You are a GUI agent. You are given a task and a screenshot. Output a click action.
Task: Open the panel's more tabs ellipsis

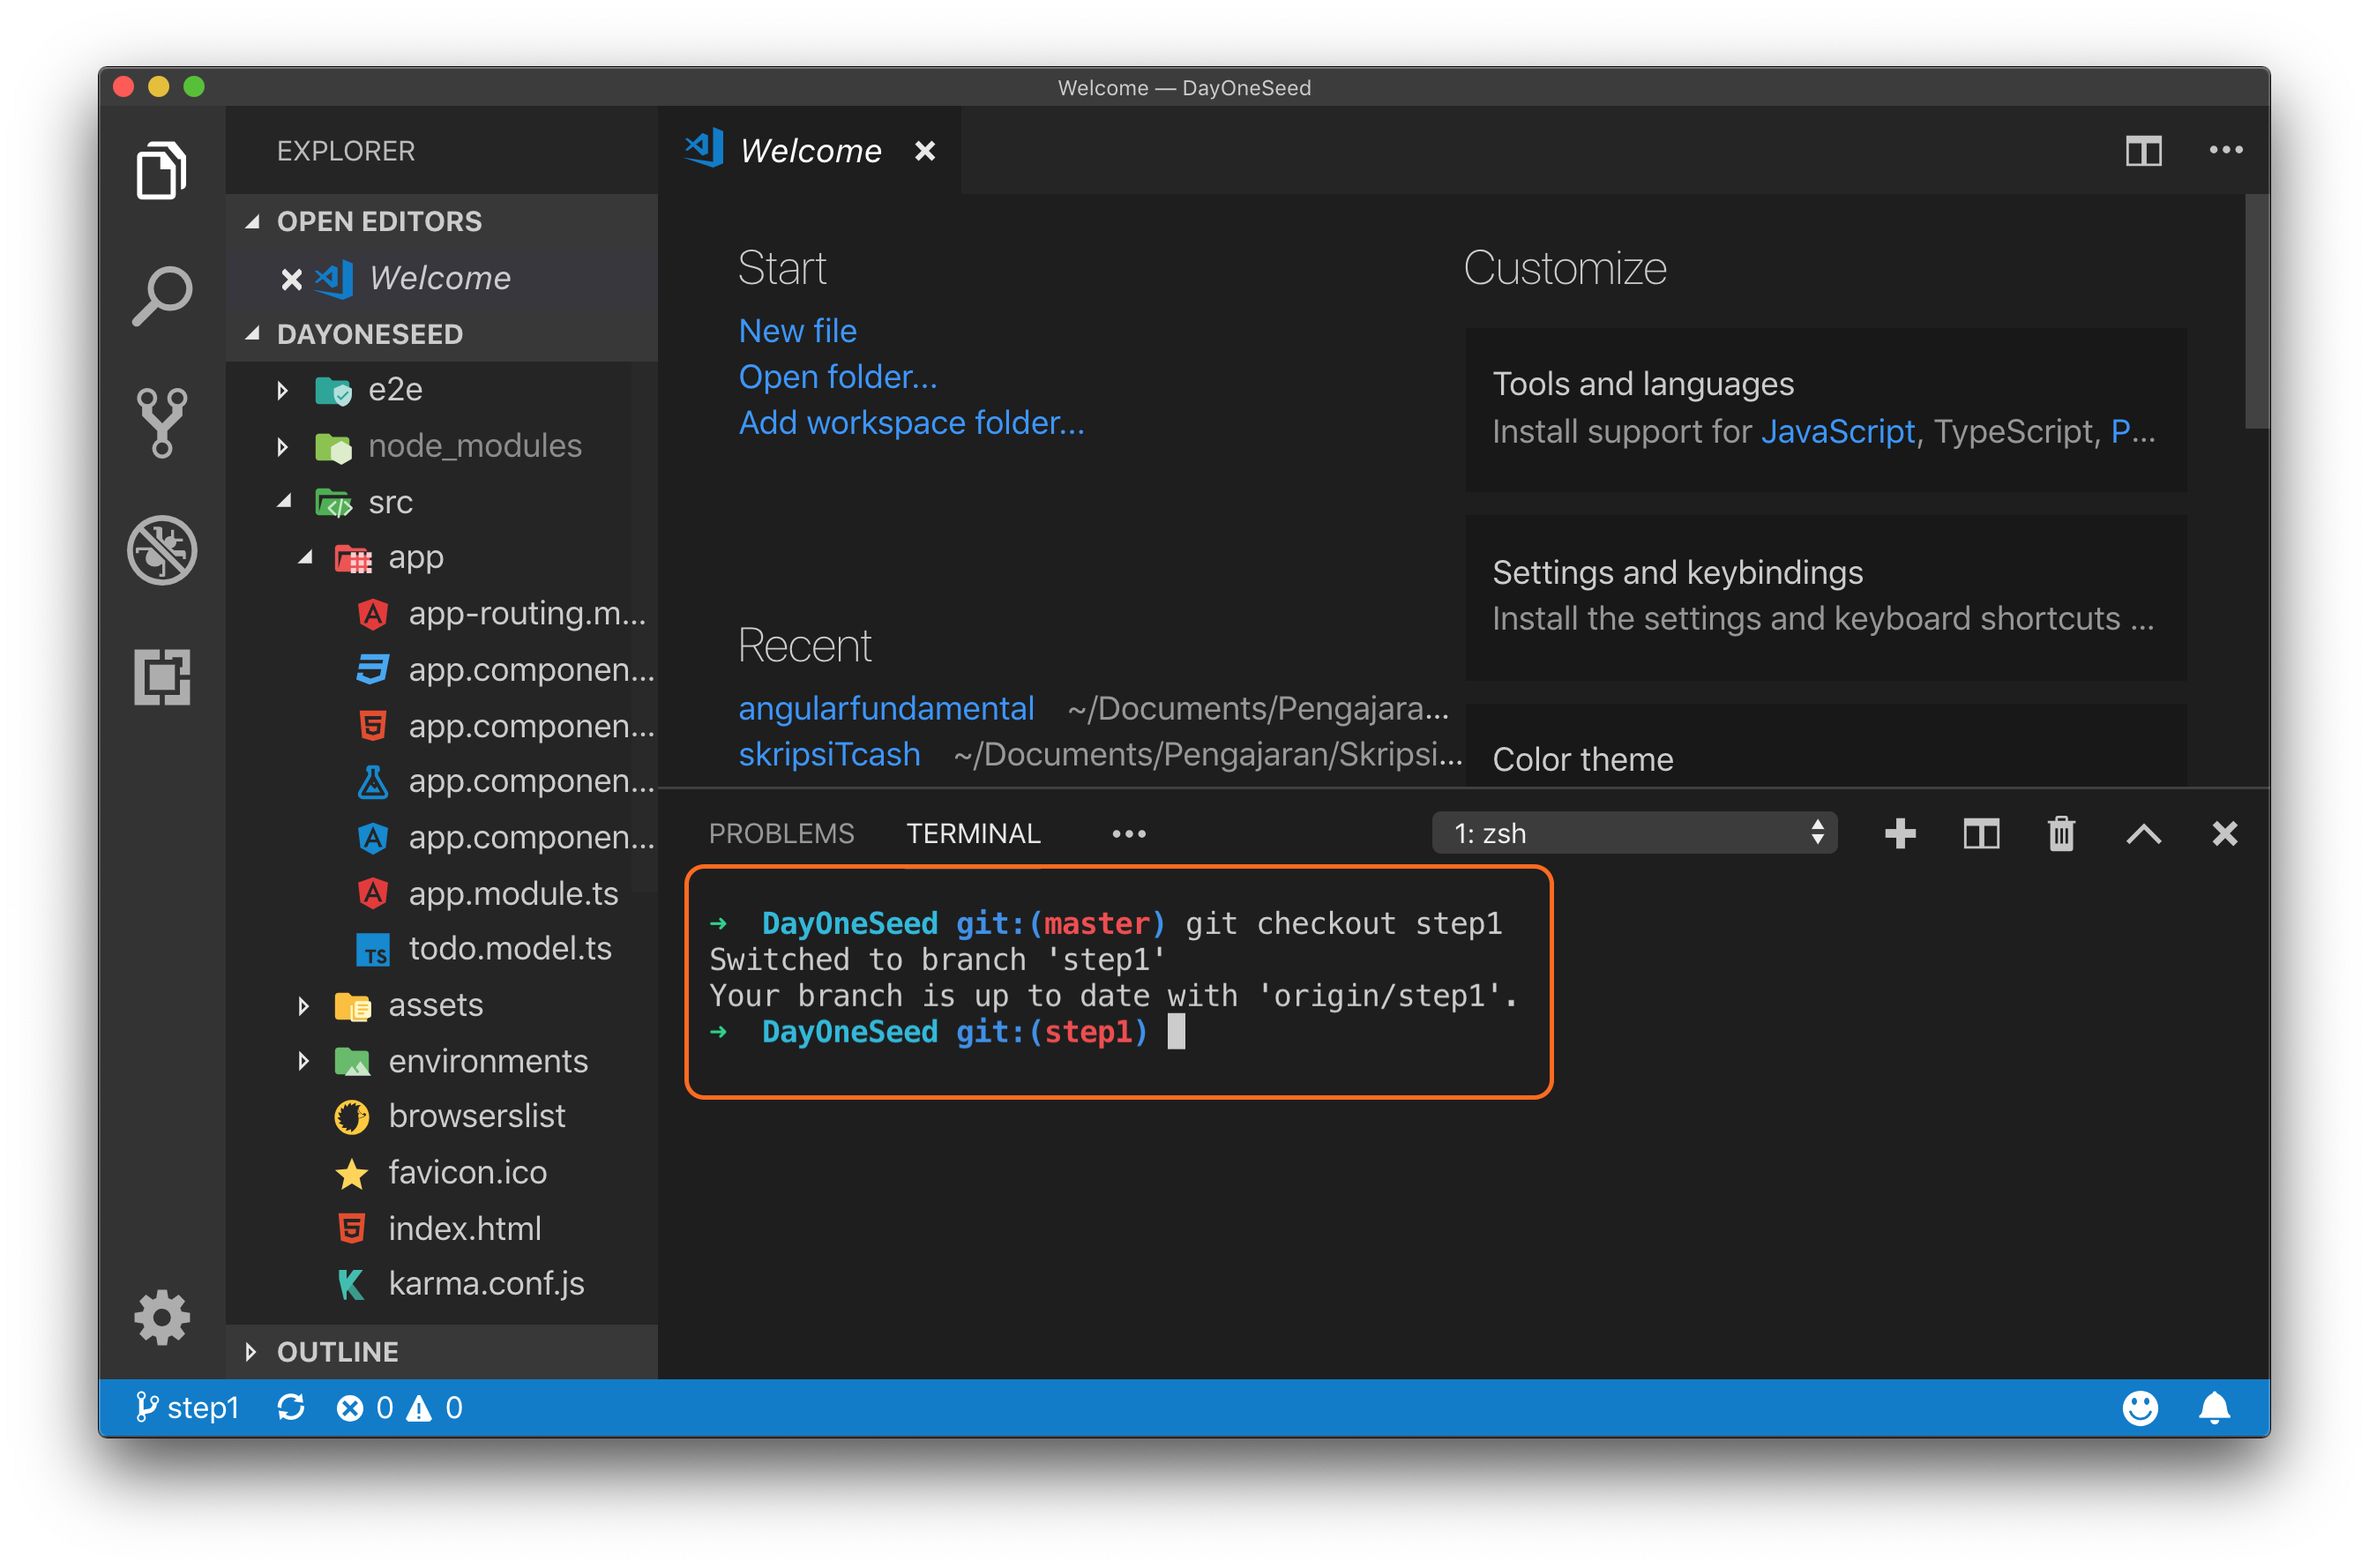point(1129,834)
